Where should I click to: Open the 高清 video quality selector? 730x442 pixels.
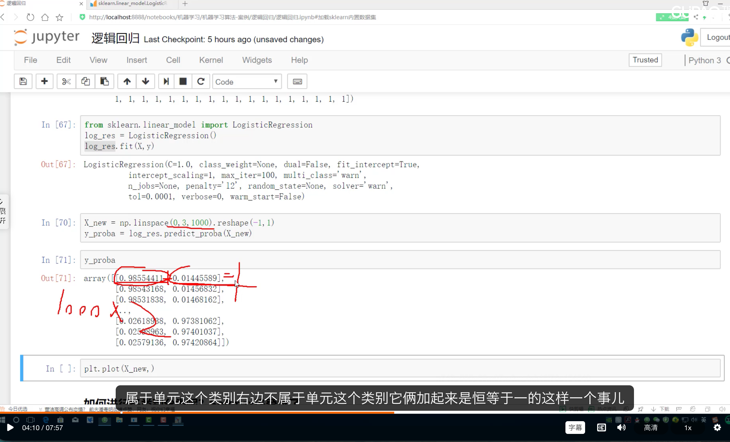coord(650,428)
